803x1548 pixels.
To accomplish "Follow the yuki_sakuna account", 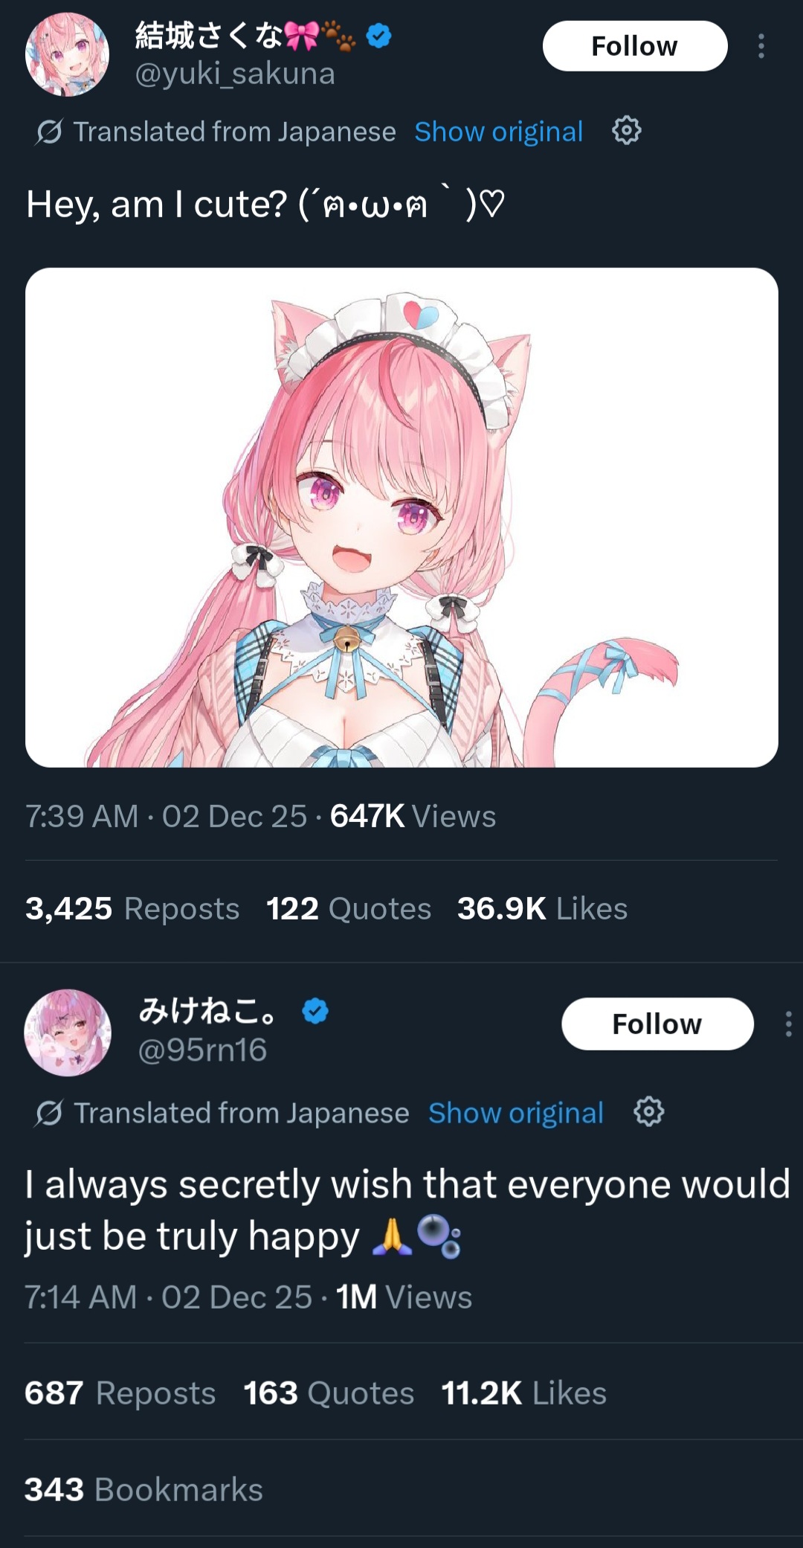I will click(x=635, y=46).
